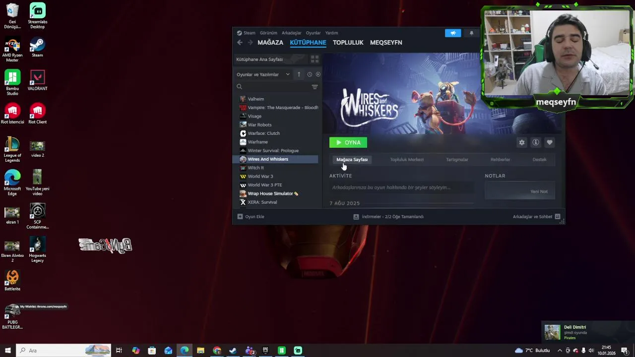Go to the MAĞAZA tab
Viewport: 635px width, 357px height.
[x=270, y=43]
